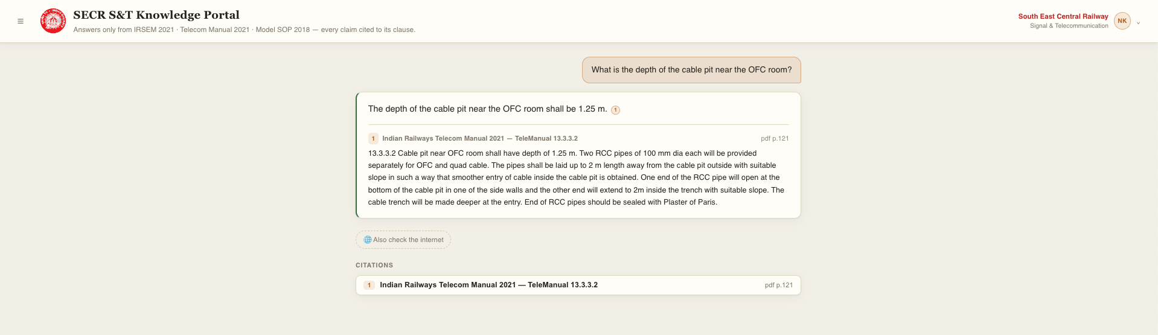
Task: Click the "SECR S&T Knowledge Portal" title
Action: [x=156, y=15]
